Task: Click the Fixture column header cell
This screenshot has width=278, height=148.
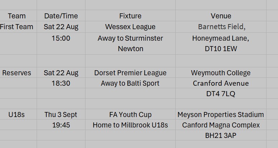Action: click(x=130, y=16)
